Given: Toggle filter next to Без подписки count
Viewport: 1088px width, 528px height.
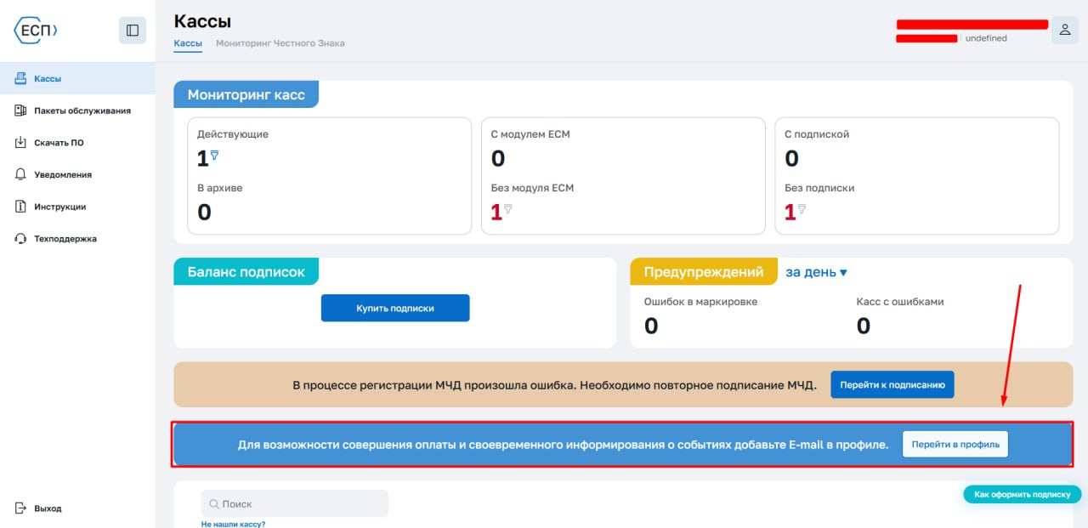Looking at the screenshot, I should tap(802, 208).
